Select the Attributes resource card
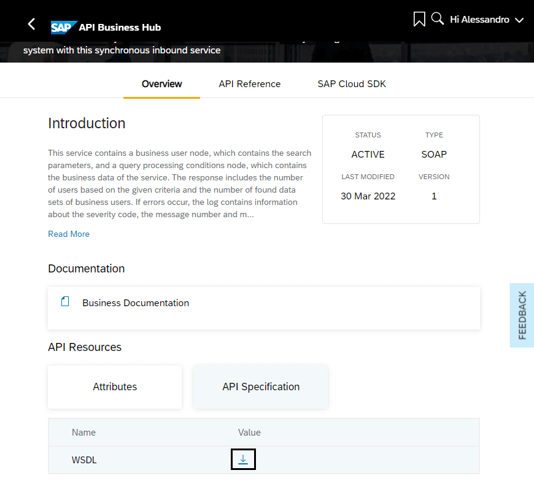This screenshot has height=489, width=534. point(115,387)
